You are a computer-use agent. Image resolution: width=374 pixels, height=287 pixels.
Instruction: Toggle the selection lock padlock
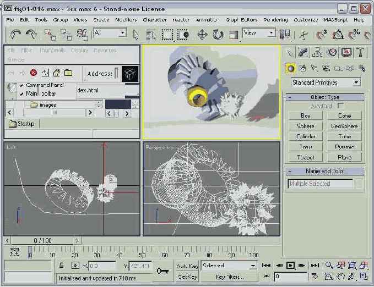click(62, 266)
